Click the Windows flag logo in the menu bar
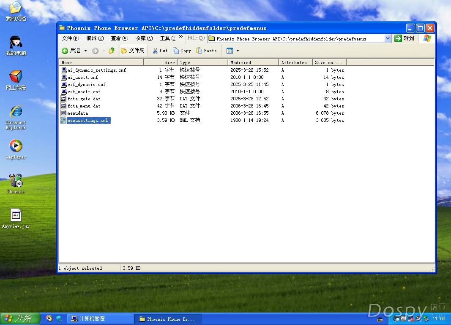This screenshot has width=451, height=325. click(427, 38)
